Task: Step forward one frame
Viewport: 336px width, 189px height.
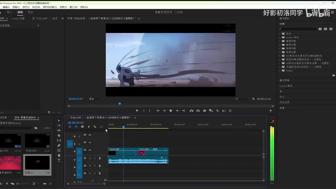Action: pyautogui.click(x=177, y=111)
